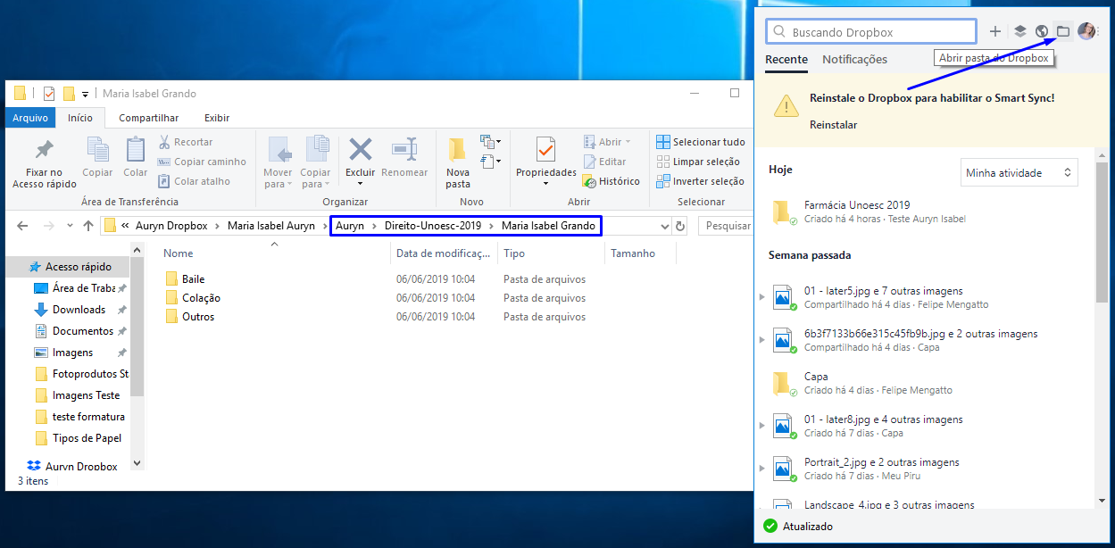Expand the 01 - later5.jpg image group
Screen dimensions: 1115x548
761,296
